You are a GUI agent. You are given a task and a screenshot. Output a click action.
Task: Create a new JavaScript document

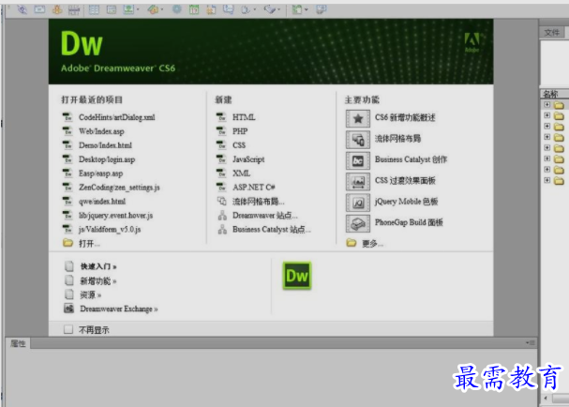[248, 159]
